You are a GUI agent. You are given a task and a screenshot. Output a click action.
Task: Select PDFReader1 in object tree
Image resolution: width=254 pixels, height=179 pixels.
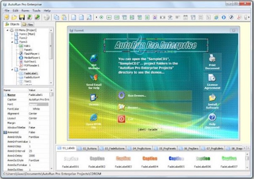(x=31, y=66)
